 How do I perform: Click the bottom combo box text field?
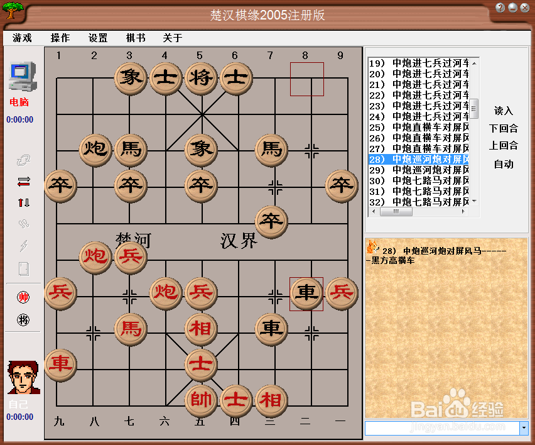(x=442, y=428)
